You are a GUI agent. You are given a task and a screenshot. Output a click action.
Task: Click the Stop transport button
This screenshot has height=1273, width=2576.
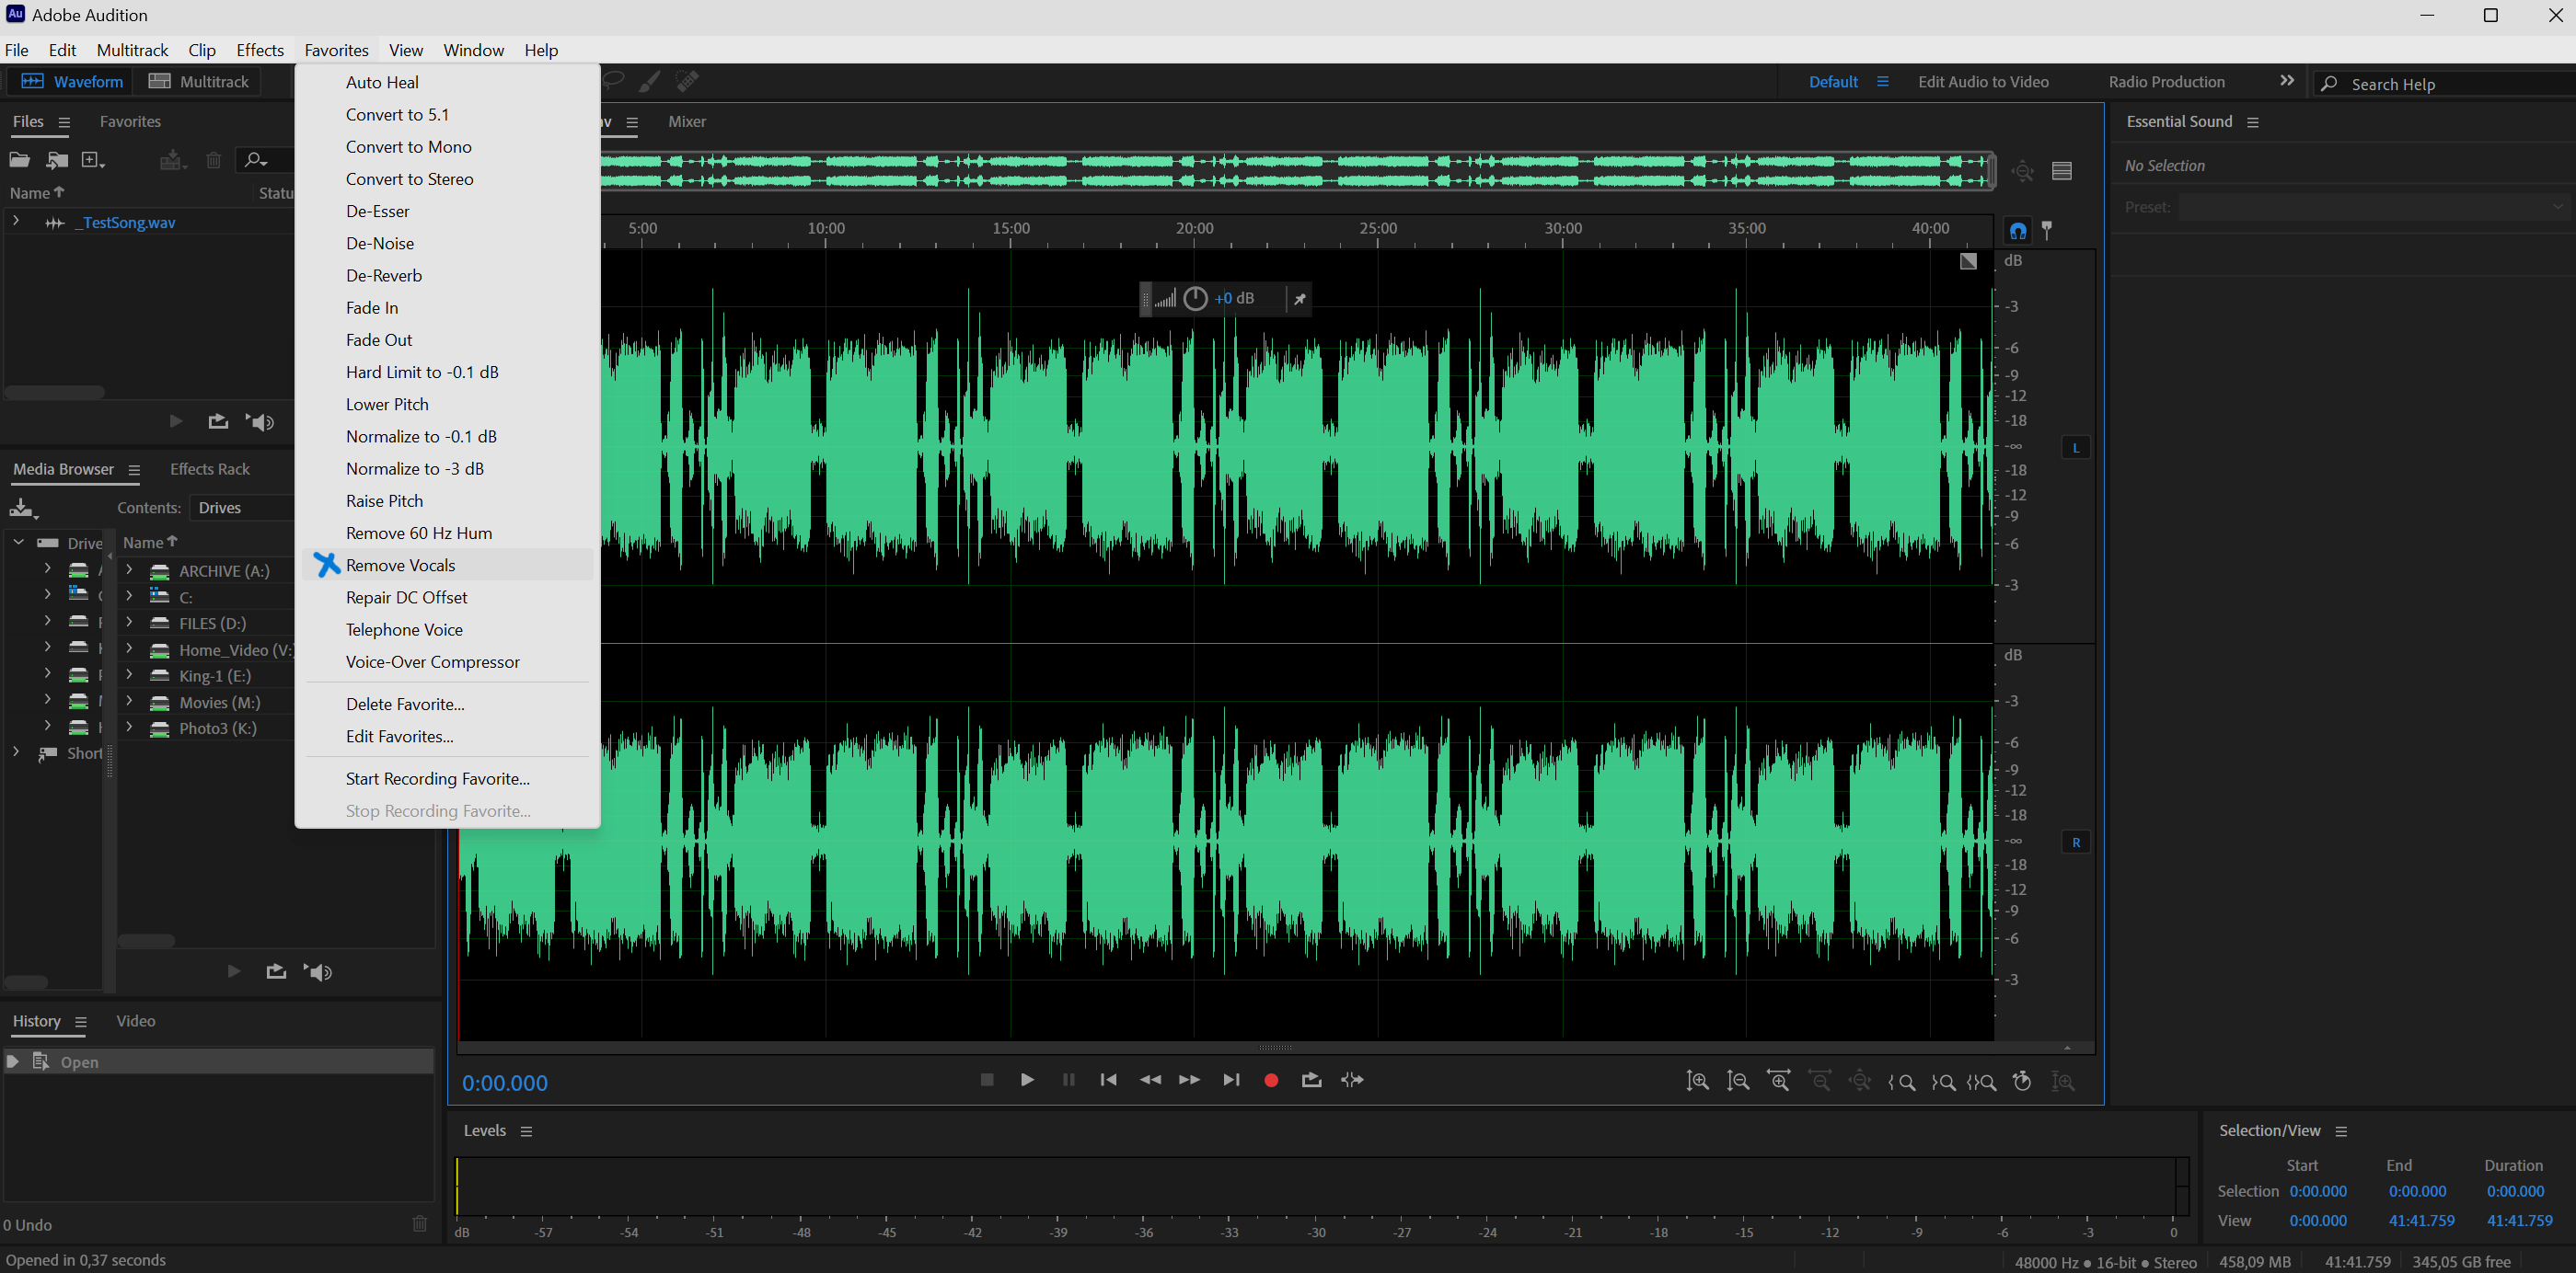[987, 1080]
